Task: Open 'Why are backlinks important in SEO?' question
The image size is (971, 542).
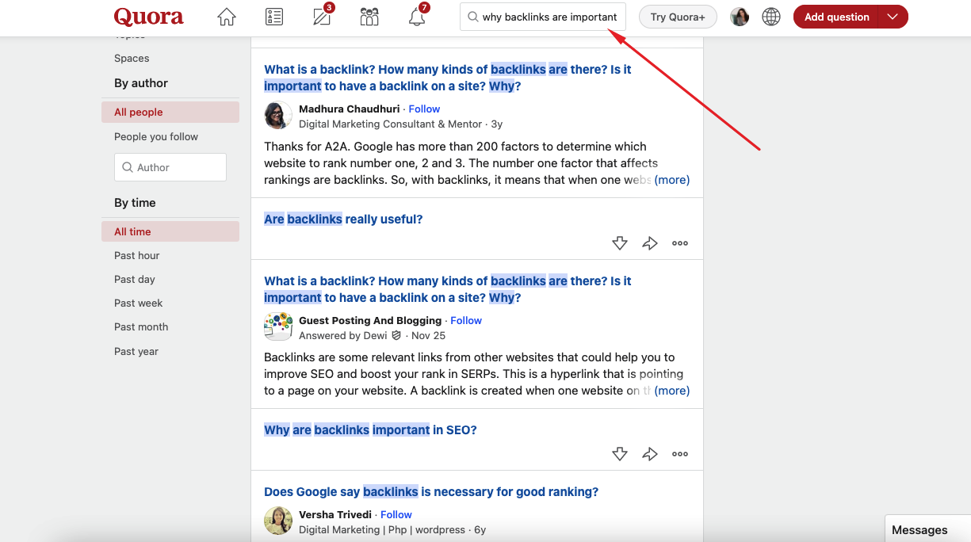Action: click(x=370, y=429)
